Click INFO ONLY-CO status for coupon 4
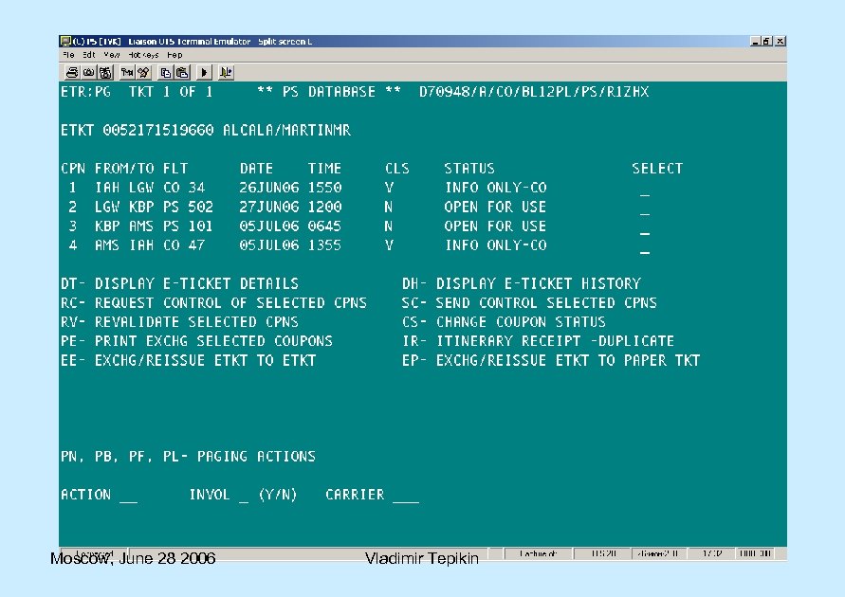This screenshot has width=845, height=597. [496, 245]
